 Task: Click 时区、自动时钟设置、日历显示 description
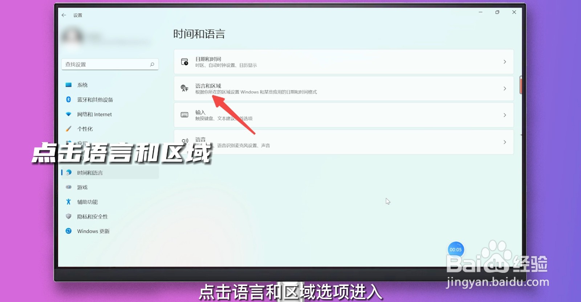[x=226, y=65]
